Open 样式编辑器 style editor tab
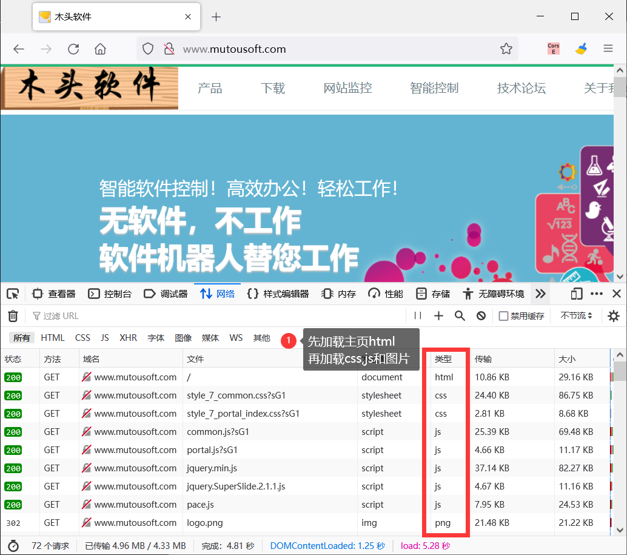The height and width of the screenshot is (555, 627). point(278,294)
